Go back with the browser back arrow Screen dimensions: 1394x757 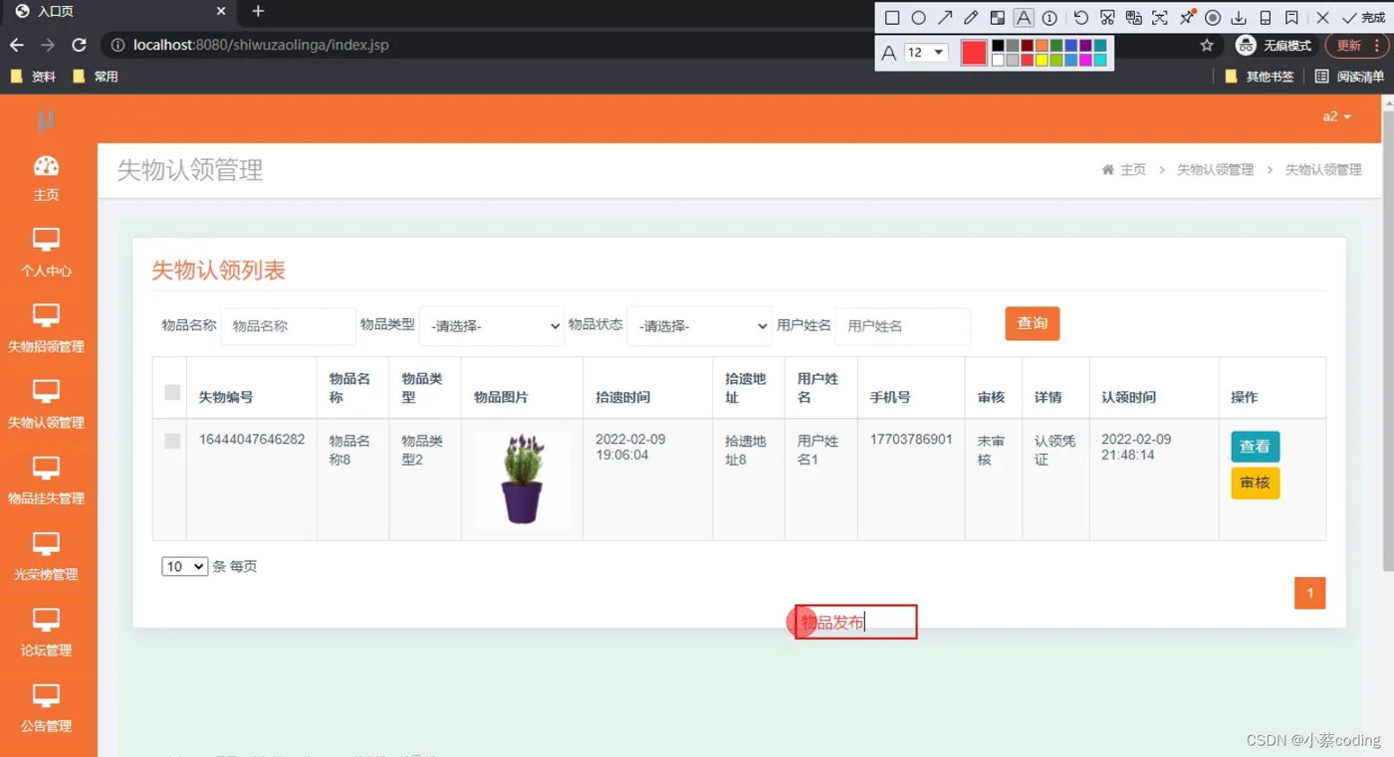(x=16, y=45)
